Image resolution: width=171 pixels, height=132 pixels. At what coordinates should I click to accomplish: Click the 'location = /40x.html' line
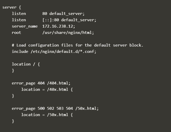point(47,90)
